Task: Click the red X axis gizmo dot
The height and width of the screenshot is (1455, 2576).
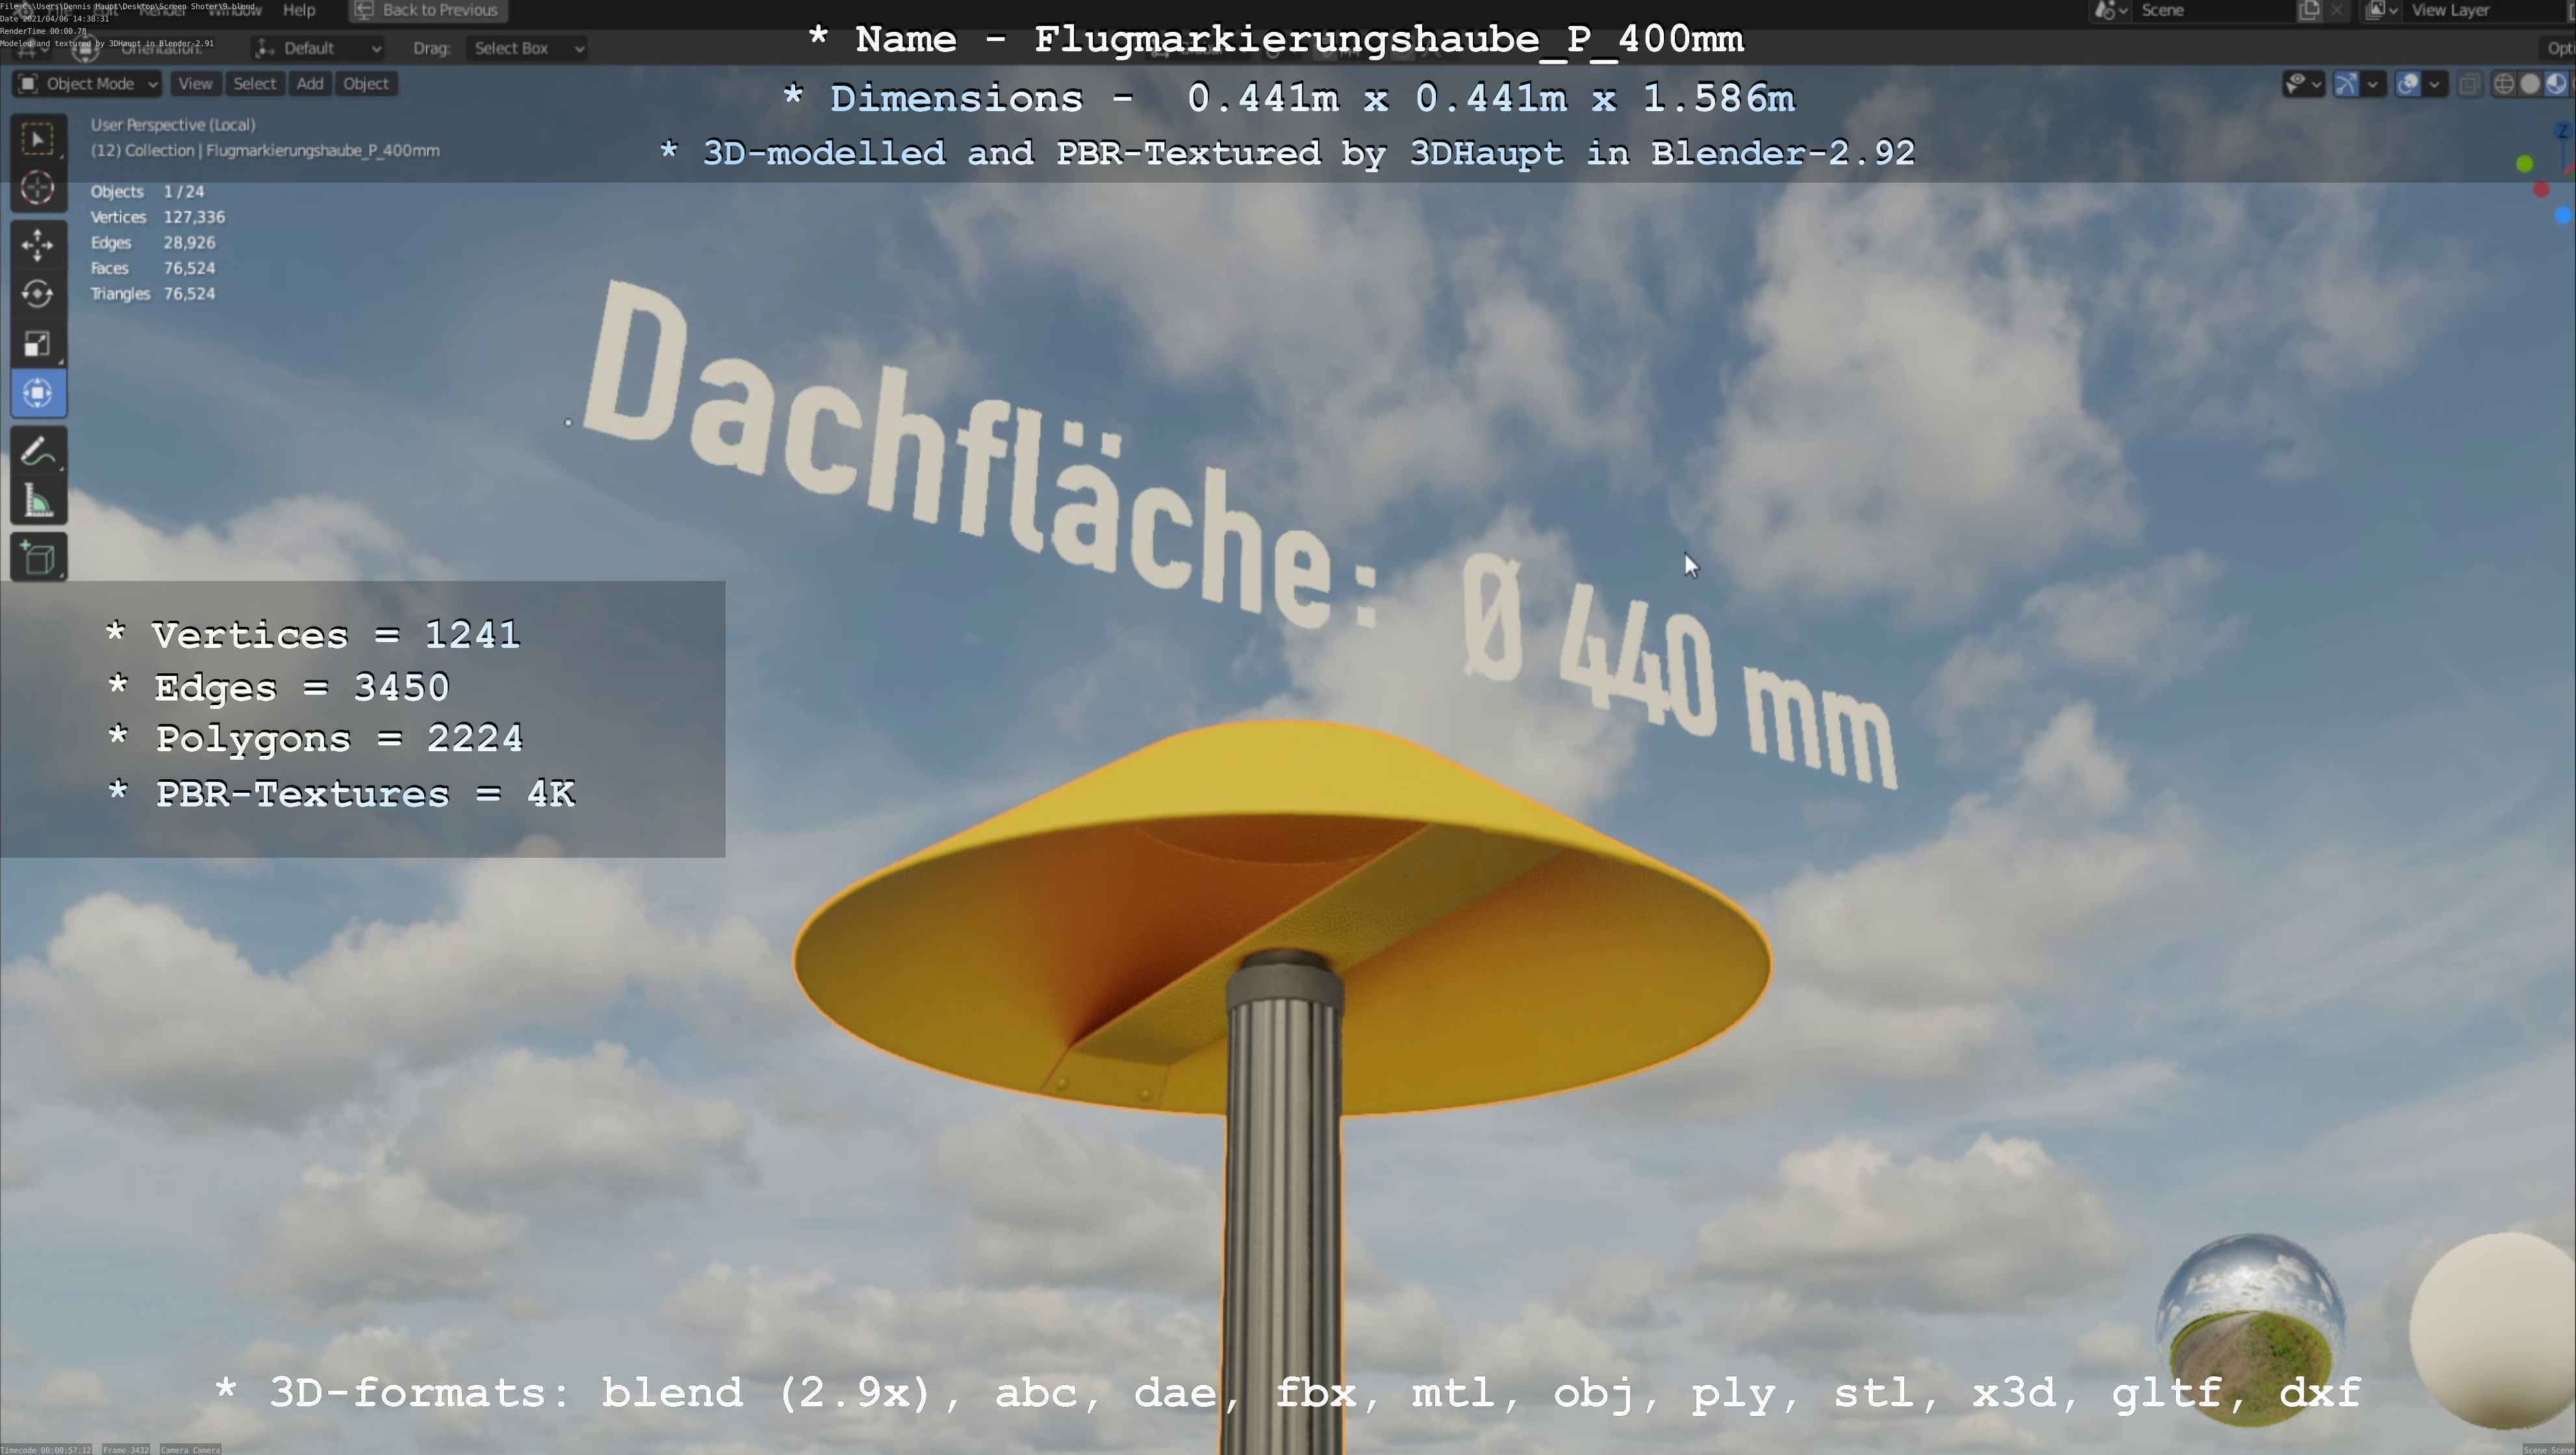Action: (x=2542, y=189)
